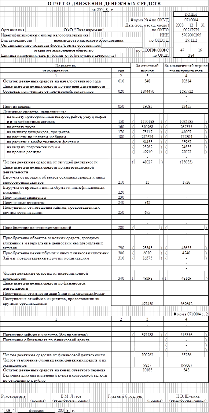Select the loans received value 497450
Viewport: 209px width, 413px height.
click(147, 304)
